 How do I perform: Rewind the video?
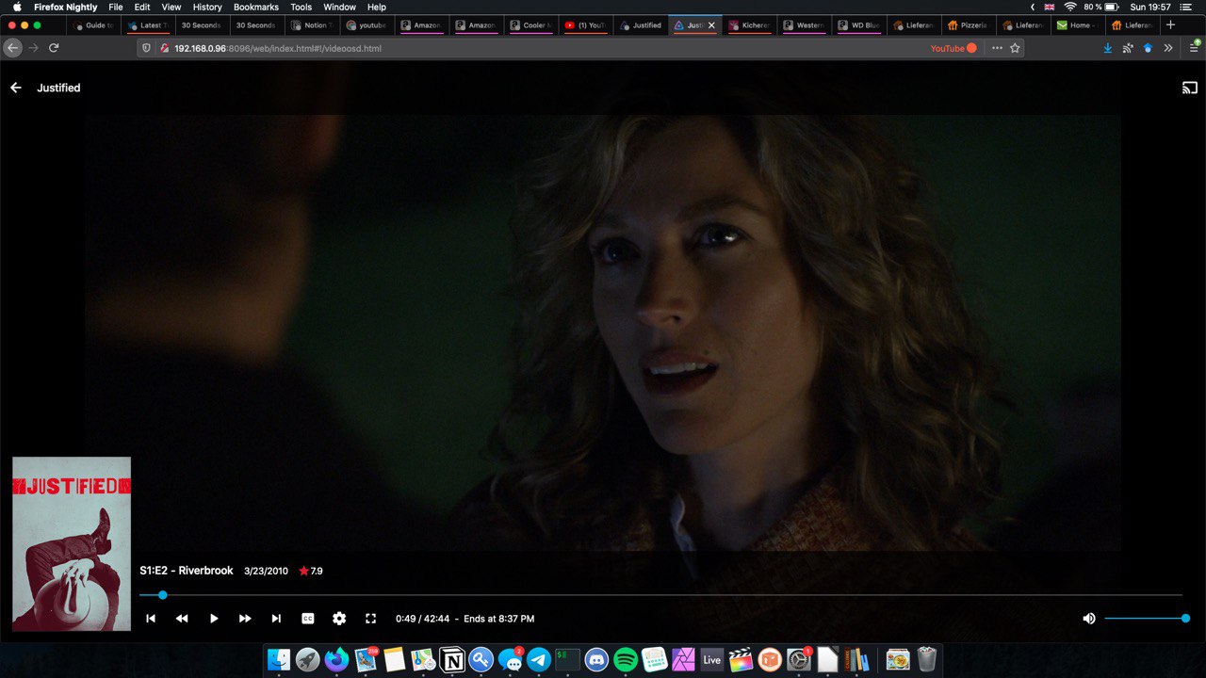[182, 619]
